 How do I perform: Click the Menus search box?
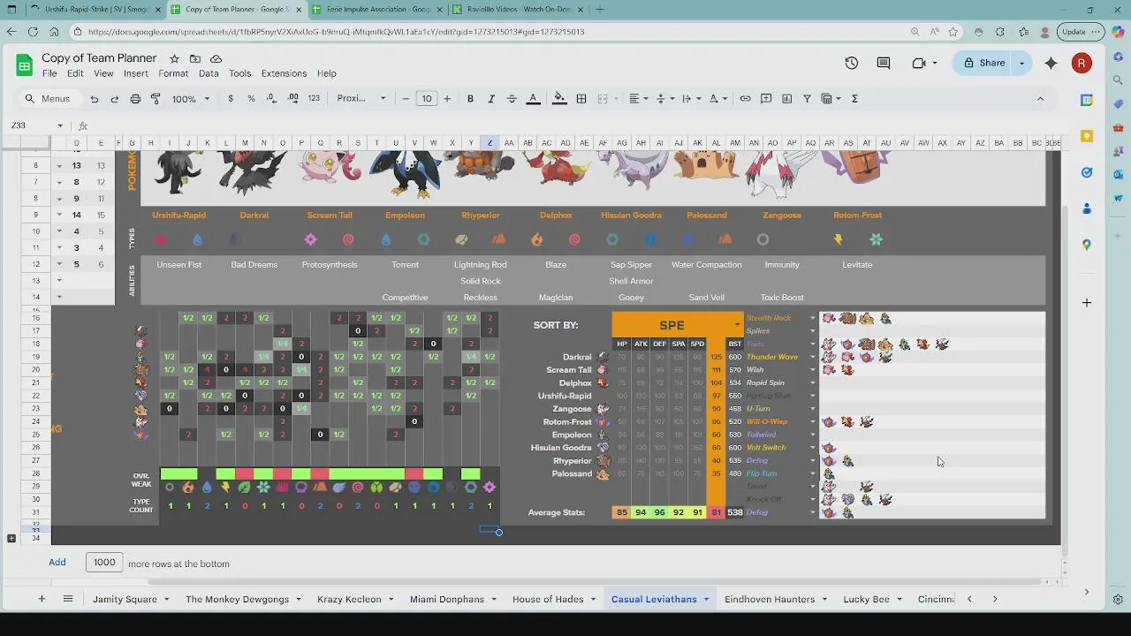pyautogui.click(x=47, y=99)
